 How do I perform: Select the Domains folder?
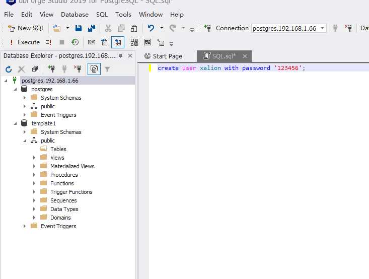tap(60, 218)
